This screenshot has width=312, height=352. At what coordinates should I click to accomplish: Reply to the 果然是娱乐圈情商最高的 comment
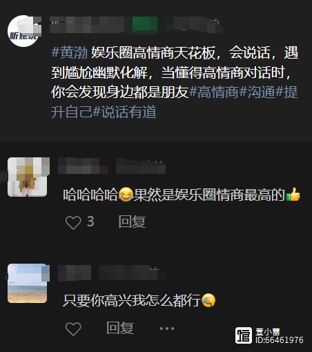(132, 222)
